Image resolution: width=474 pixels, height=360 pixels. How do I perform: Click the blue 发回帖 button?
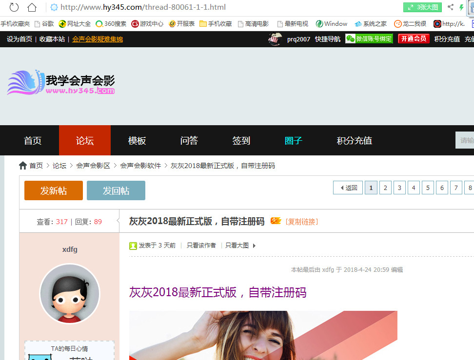click(116, 190)
